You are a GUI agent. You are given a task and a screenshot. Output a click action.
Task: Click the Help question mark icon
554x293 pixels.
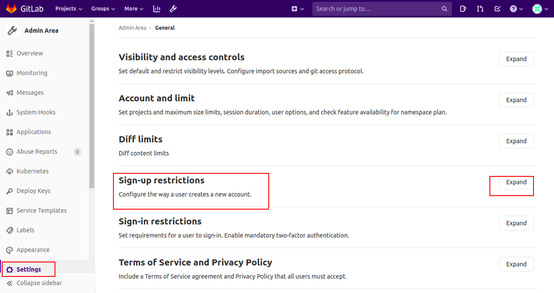(x=513, y=9)
